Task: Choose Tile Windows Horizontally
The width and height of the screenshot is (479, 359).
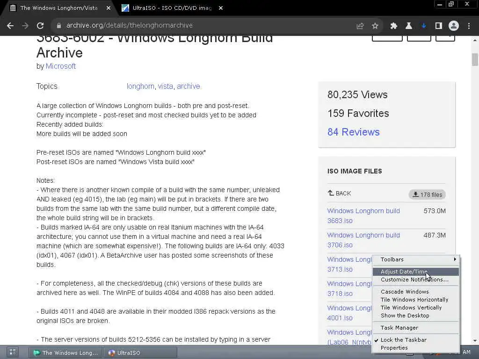Action: point(416,300)
